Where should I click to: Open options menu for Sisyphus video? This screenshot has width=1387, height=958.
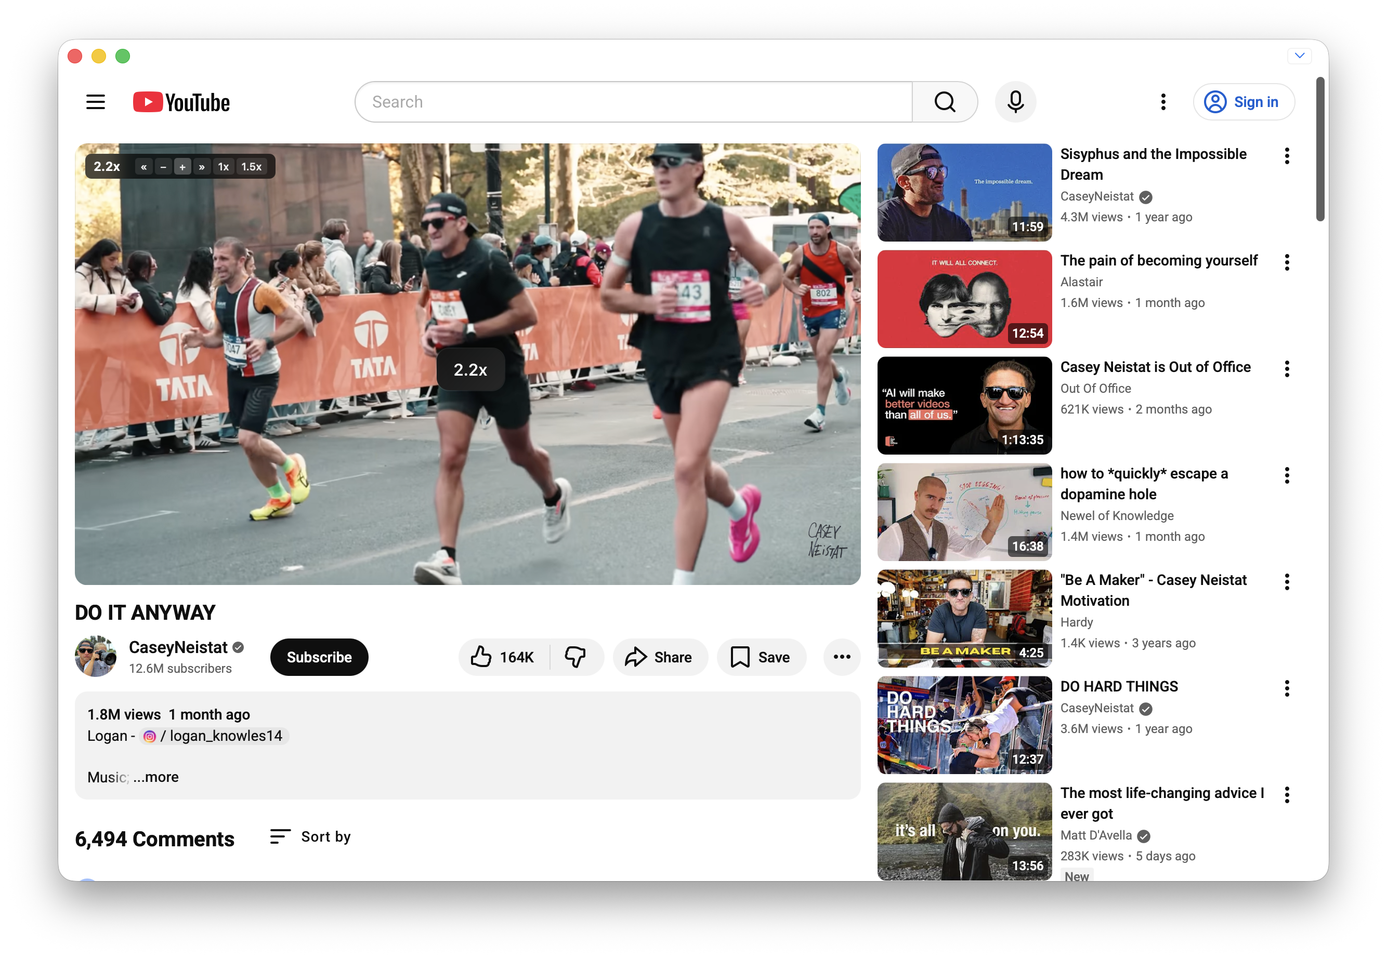click(1287, 156)
